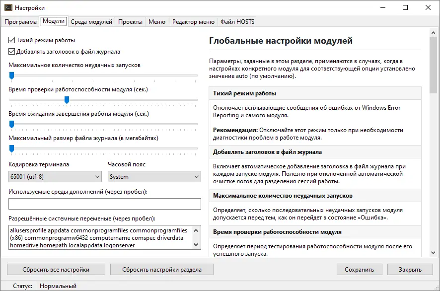Open the 'Файл HOSTS' tab
440x291 pixels.
click(237, 21)
